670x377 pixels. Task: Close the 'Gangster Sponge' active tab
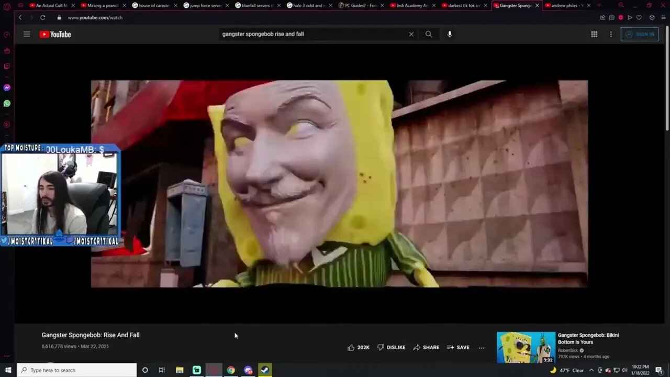click(x=537, y=5)
